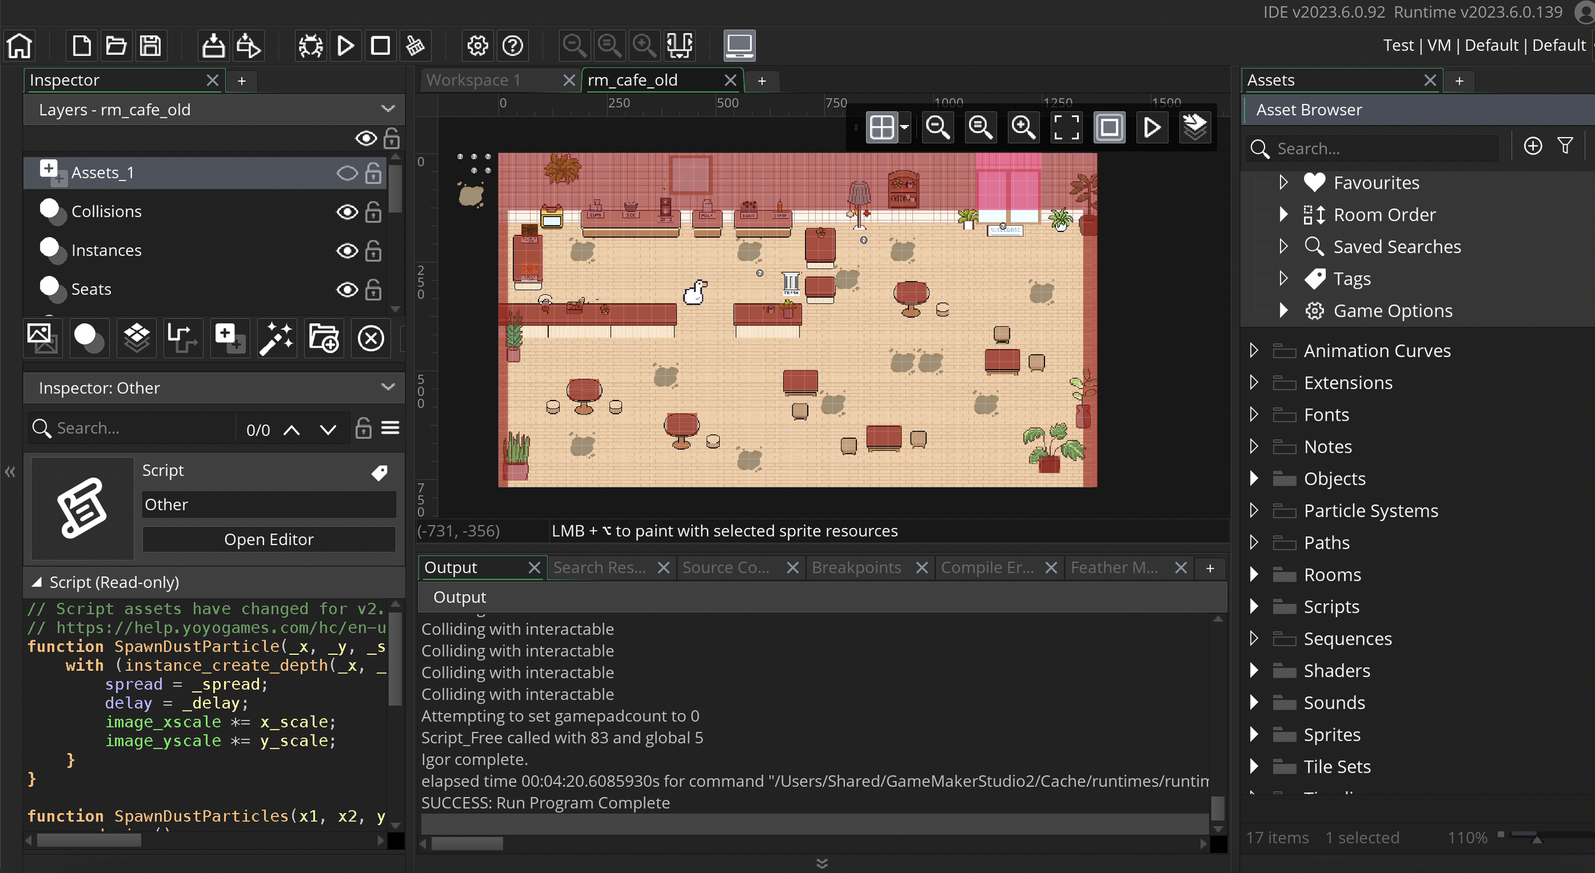Viewport: 1595px width, 873px height.
Task: Collapse the Layers - rm_cafe_old dropdown
Action: coord(388,109)
